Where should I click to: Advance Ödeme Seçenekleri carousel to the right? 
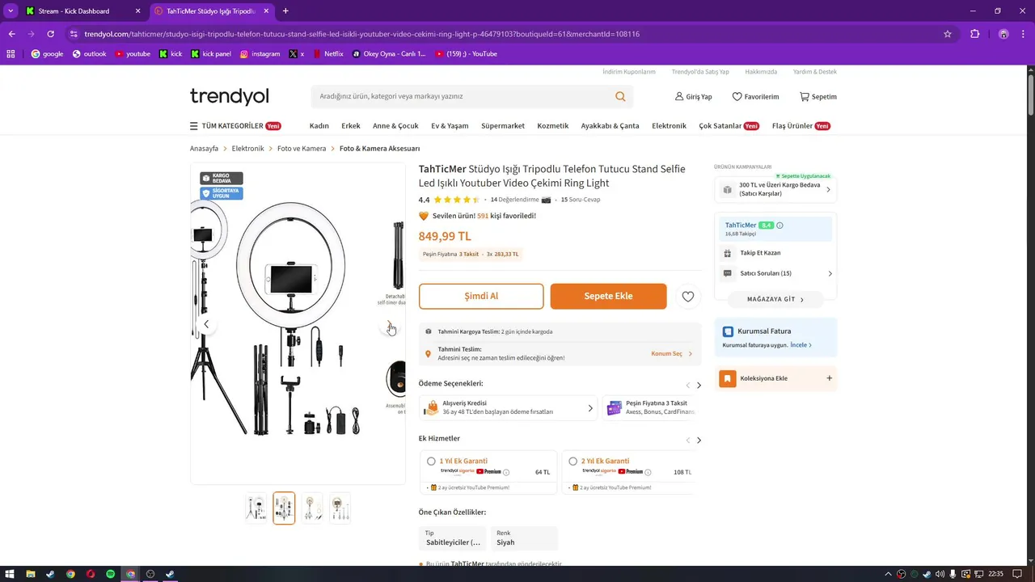(699, 385)
